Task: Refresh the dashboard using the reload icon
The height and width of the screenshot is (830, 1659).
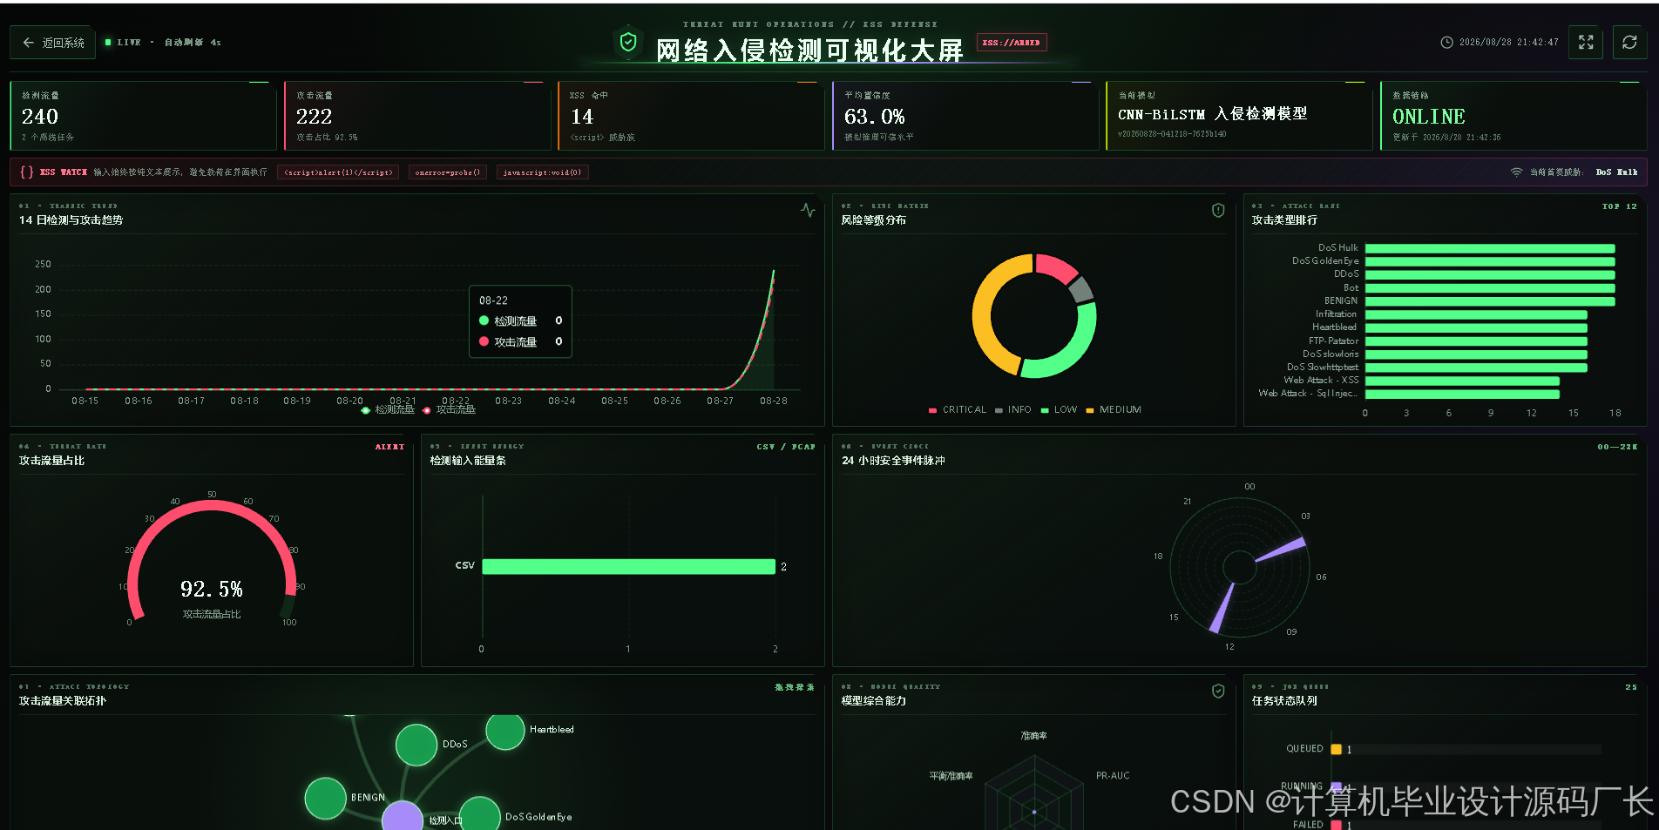Action: pyautogui.click(x=1629, y=42)
